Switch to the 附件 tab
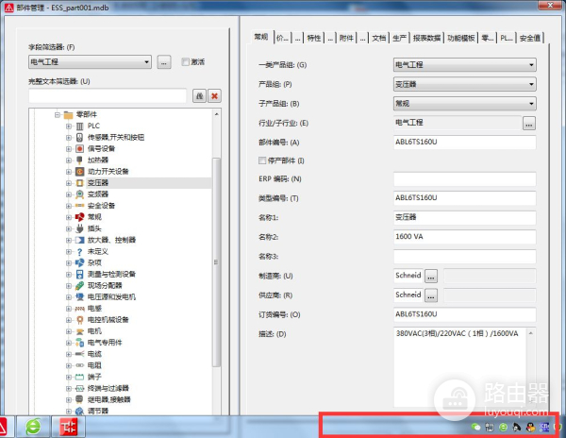The height and width of the screenshot is (438, 566). (x=346, y=38)
